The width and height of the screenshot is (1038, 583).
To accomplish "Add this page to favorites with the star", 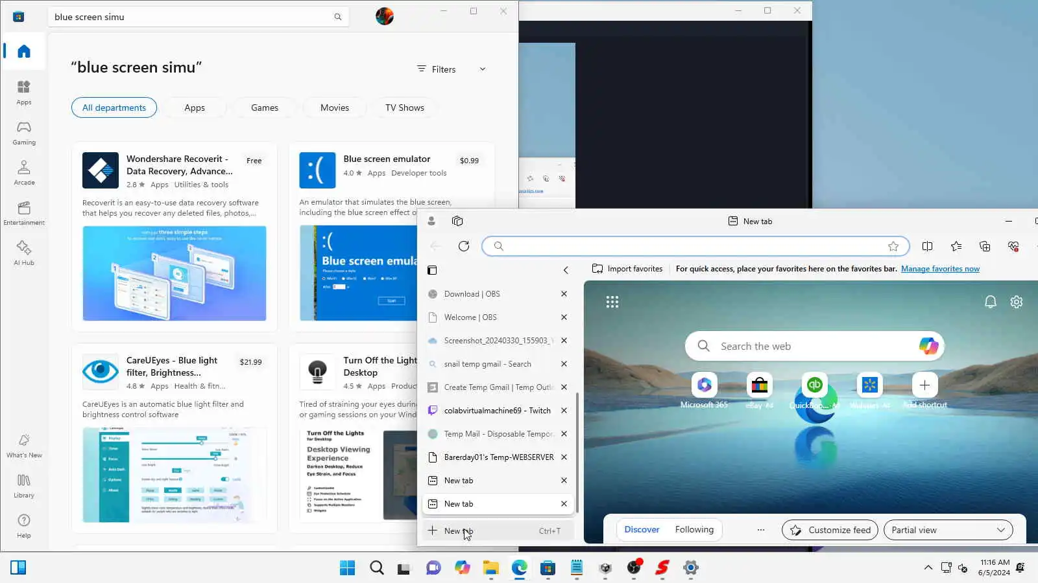I will pyautogui.click(x=893, y=246).
